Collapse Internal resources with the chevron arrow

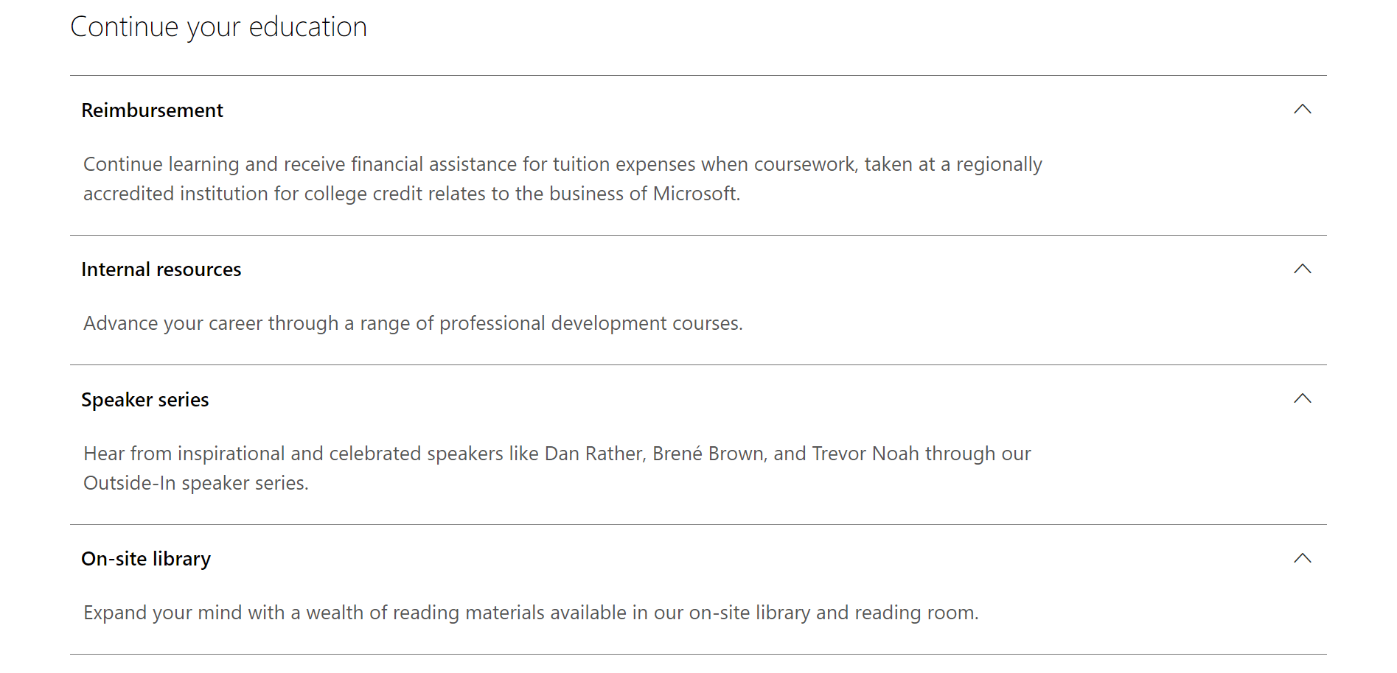click(x=1303, y=269)
